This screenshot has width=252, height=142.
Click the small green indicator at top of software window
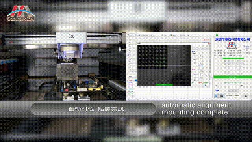point(217,35)
